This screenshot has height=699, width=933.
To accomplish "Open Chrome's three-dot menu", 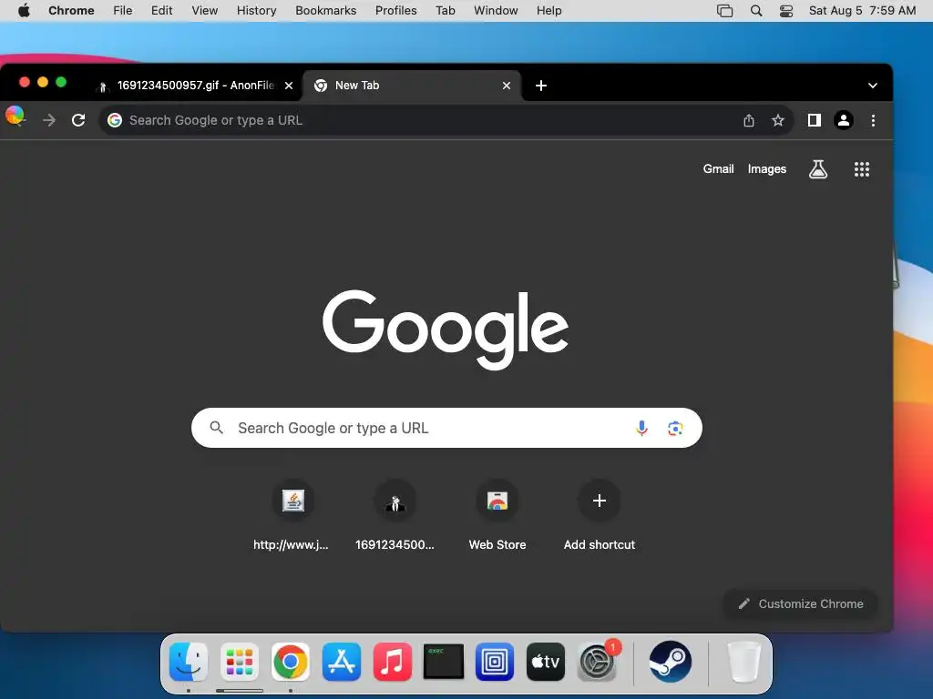I will click(x=873, y=121).
